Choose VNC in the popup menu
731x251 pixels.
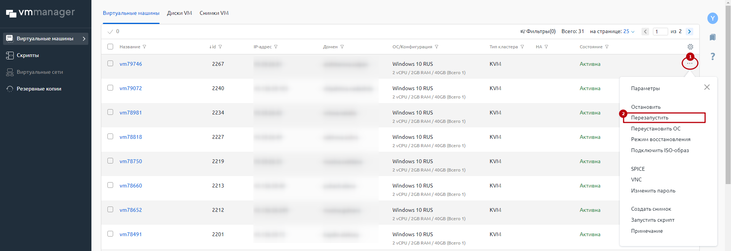coord(636,180)
